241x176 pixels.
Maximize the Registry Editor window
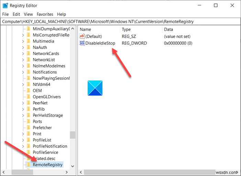[x=216, y=5]
